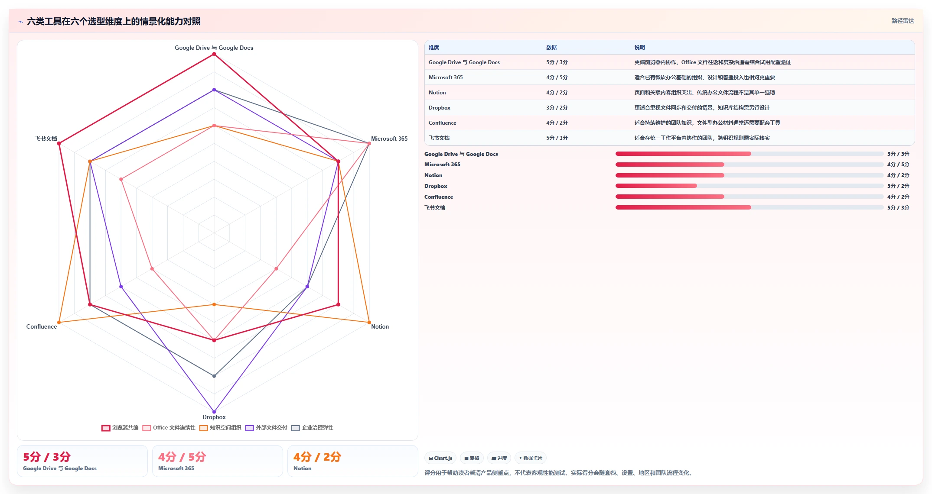Toggle the 企业治理弹性 legend series

pos(312,428)
